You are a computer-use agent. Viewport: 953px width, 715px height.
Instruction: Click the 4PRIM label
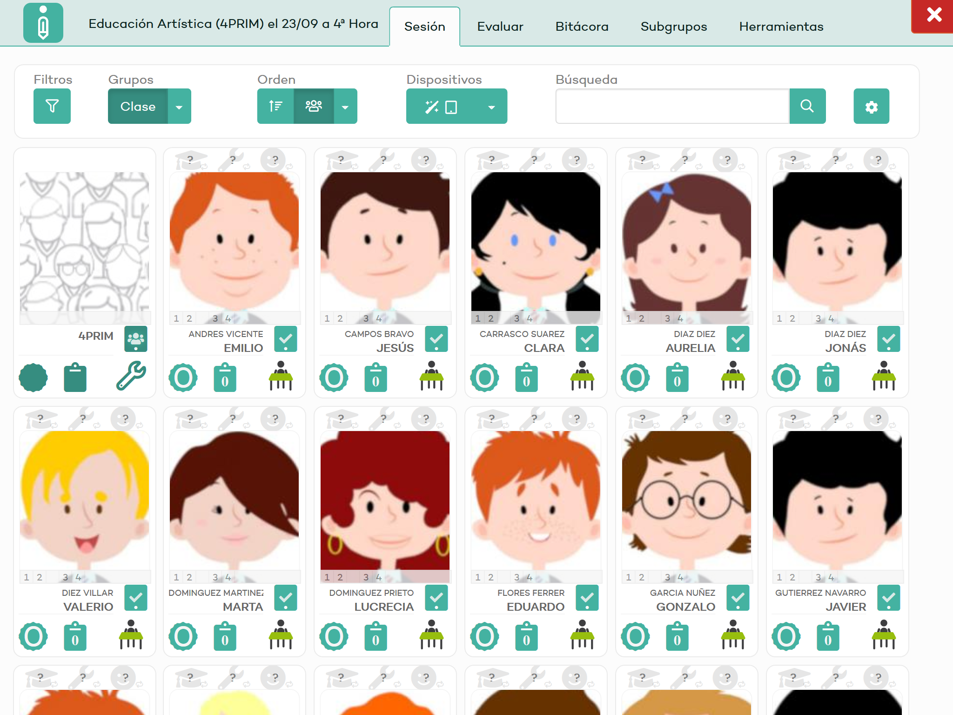tap(96, 336)
